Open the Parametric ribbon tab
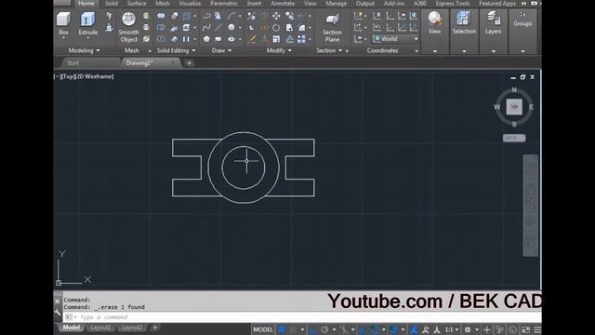This screenshot has width=595, height=335. 224,4
